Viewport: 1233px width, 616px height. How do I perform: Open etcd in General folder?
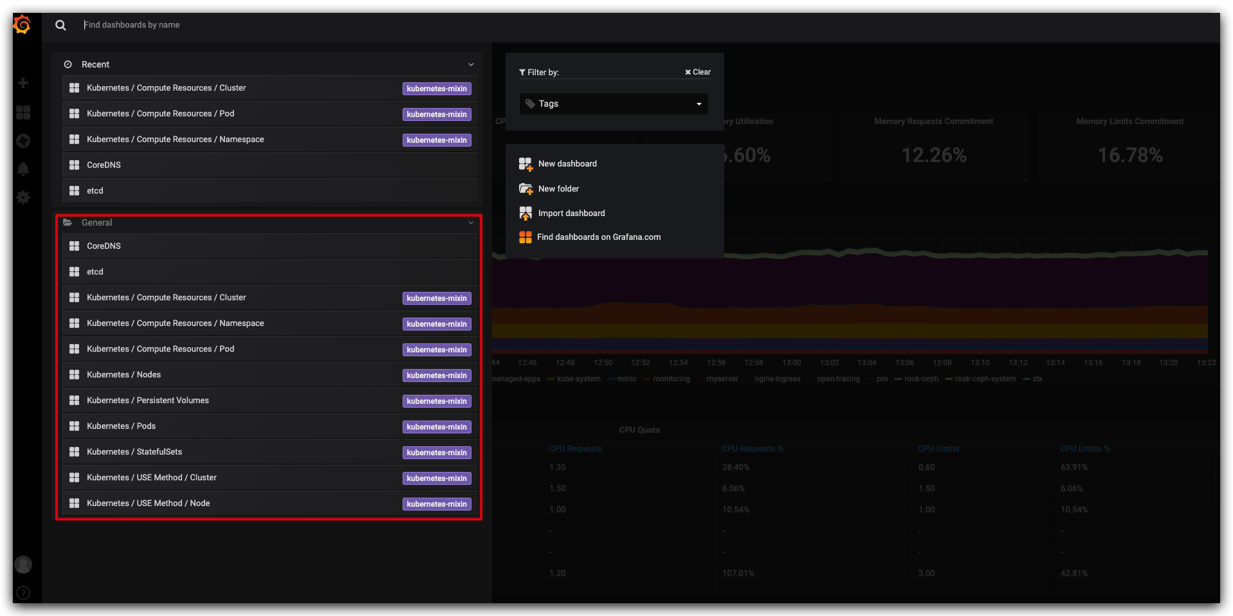[x=270, y=272]
